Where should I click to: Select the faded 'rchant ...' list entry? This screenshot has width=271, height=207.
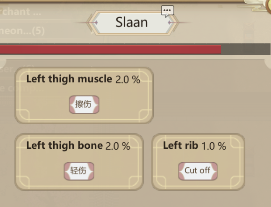pos(21,12)
